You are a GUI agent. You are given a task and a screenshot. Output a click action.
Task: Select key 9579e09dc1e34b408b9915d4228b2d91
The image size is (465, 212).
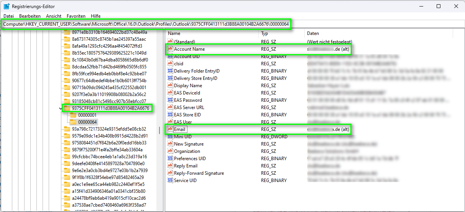click(x=110, y=136)
